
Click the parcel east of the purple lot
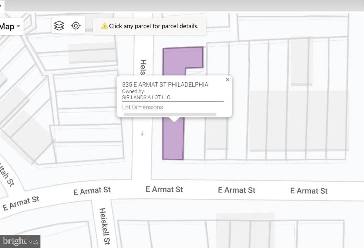[x=217, y=142]
